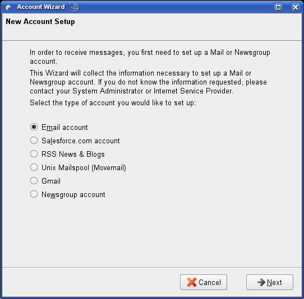The width and height of the screenshot is (304, 299).
Task: Proceed with the Next button
Action: 270,282
